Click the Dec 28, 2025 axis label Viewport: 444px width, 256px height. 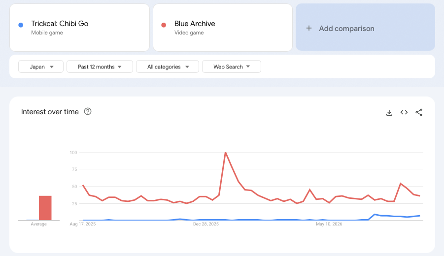tap(206, 224)
